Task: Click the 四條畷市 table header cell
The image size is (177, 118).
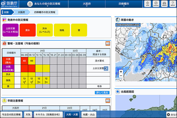Action: 12,53
